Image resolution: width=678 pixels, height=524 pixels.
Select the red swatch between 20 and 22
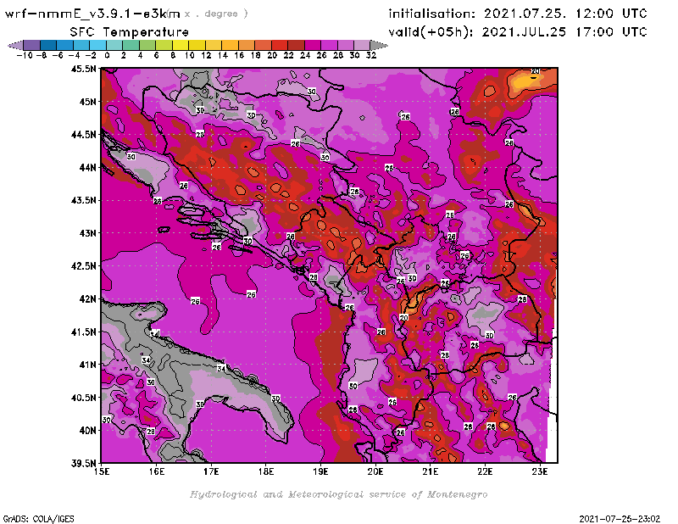tap(280, 45)
